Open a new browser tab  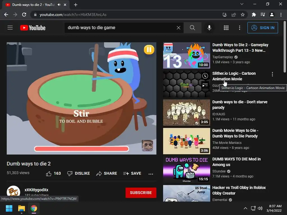76,5
